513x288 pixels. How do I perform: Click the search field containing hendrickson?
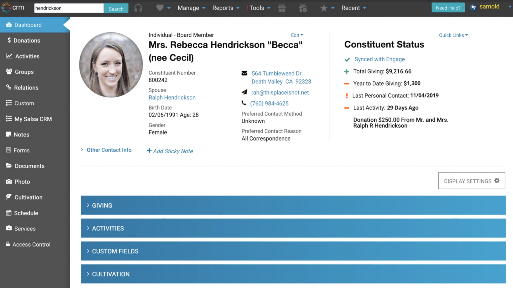(69, 8)
